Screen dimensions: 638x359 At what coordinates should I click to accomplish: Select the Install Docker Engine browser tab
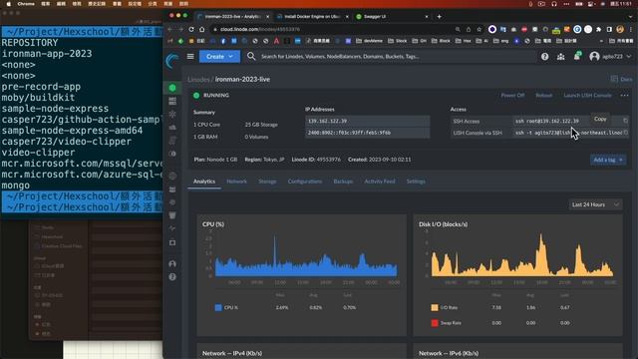312,17
